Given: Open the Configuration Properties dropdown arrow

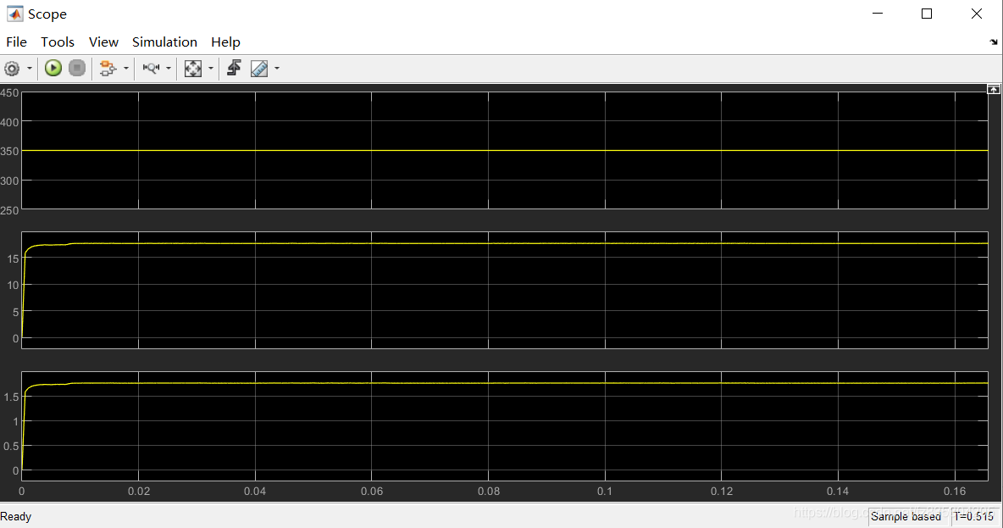Looking at the screenshot, I should (x=28, y=68).
